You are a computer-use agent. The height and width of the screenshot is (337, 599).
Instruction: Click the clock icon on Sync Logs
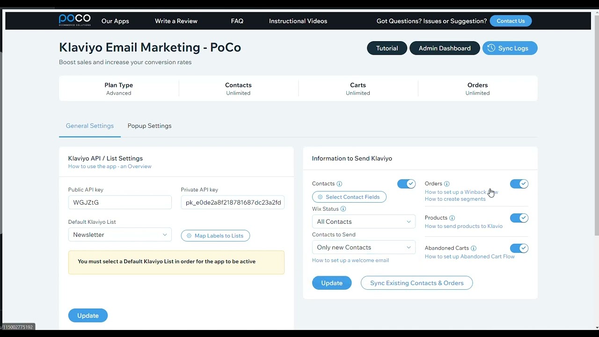coord(491,48)
